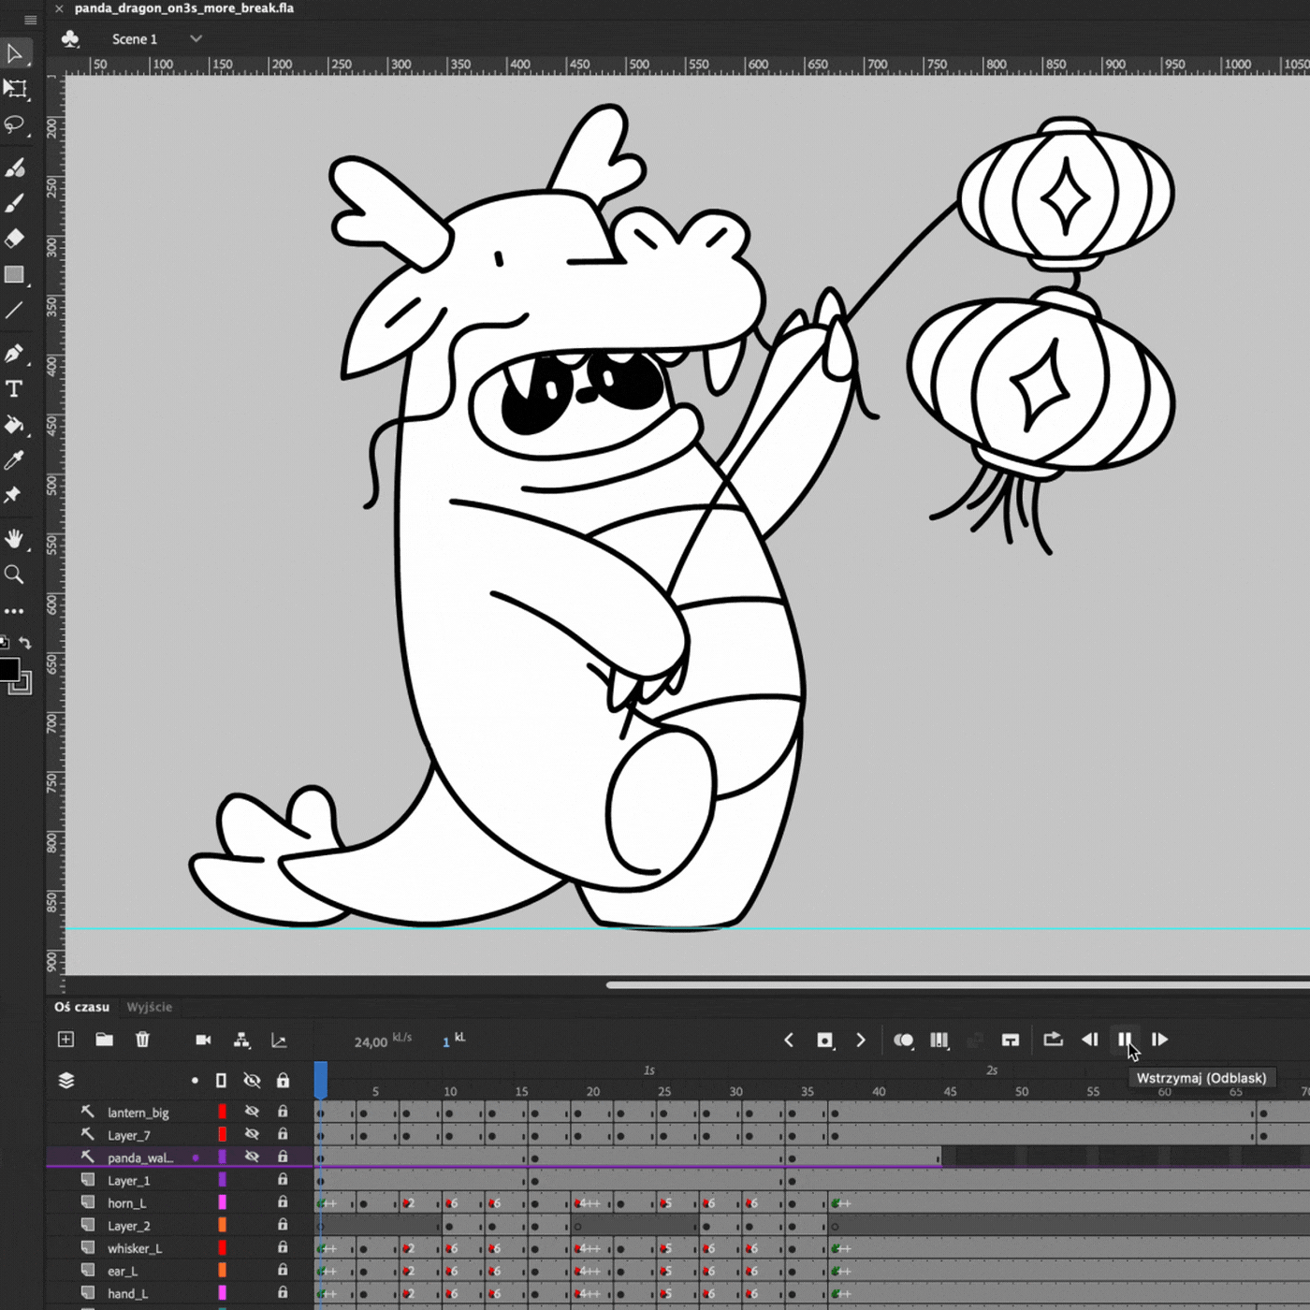Choose the Paint Bucket tool
Viewport: 1310px width, 1310px height.
14,425
